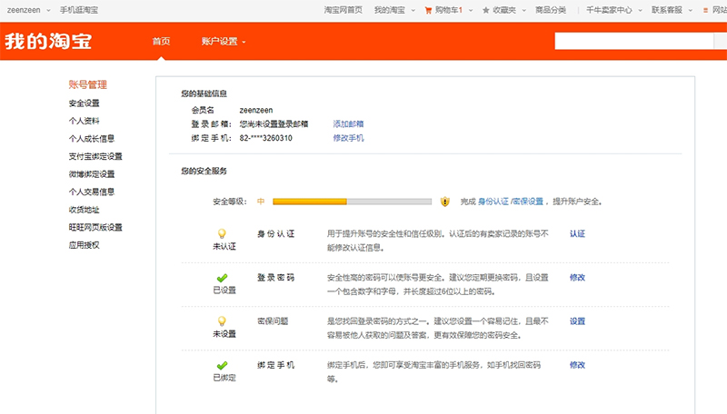Click 修改 link for 绑定手机

pyautogui.click(x=577, y=365)
